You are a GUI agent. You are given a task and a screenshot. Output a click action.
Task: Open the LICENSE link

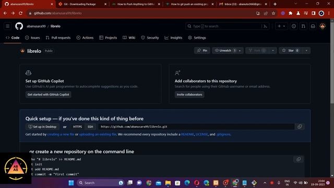click(202, 134)
